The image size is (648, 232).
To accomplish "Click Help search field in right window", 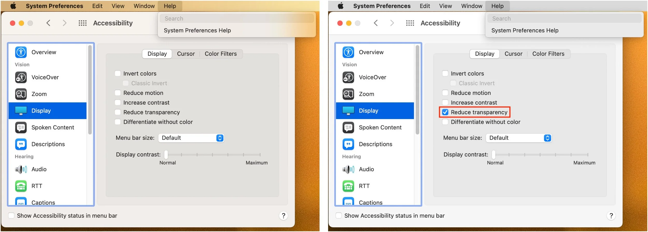I will [564, 18].
